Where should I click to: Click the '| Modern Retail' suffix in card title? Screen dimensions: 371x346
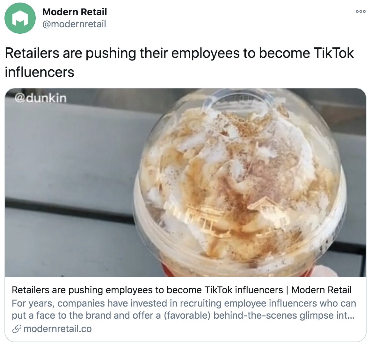click(319, 290)
